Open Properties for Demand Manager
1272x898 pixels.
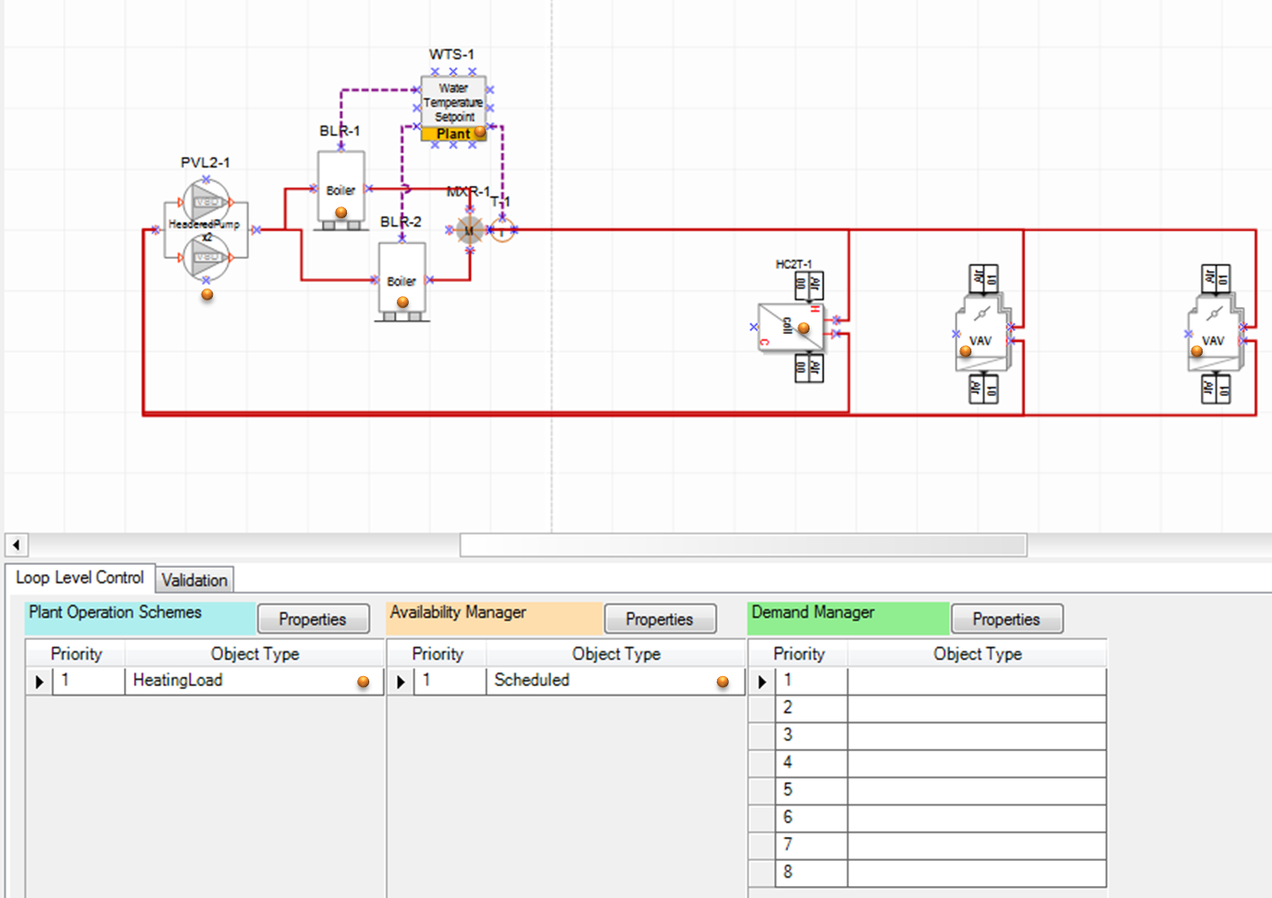tap(1006, 619)
